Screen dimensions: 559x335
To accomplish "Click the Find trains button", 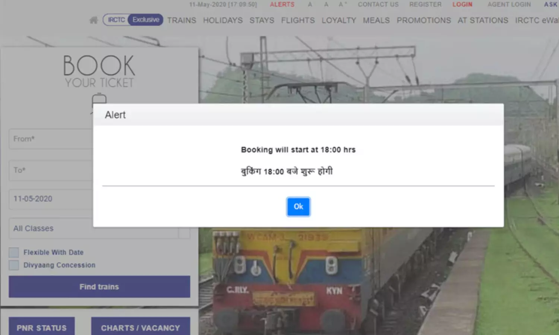I will (x=99, y=287).
